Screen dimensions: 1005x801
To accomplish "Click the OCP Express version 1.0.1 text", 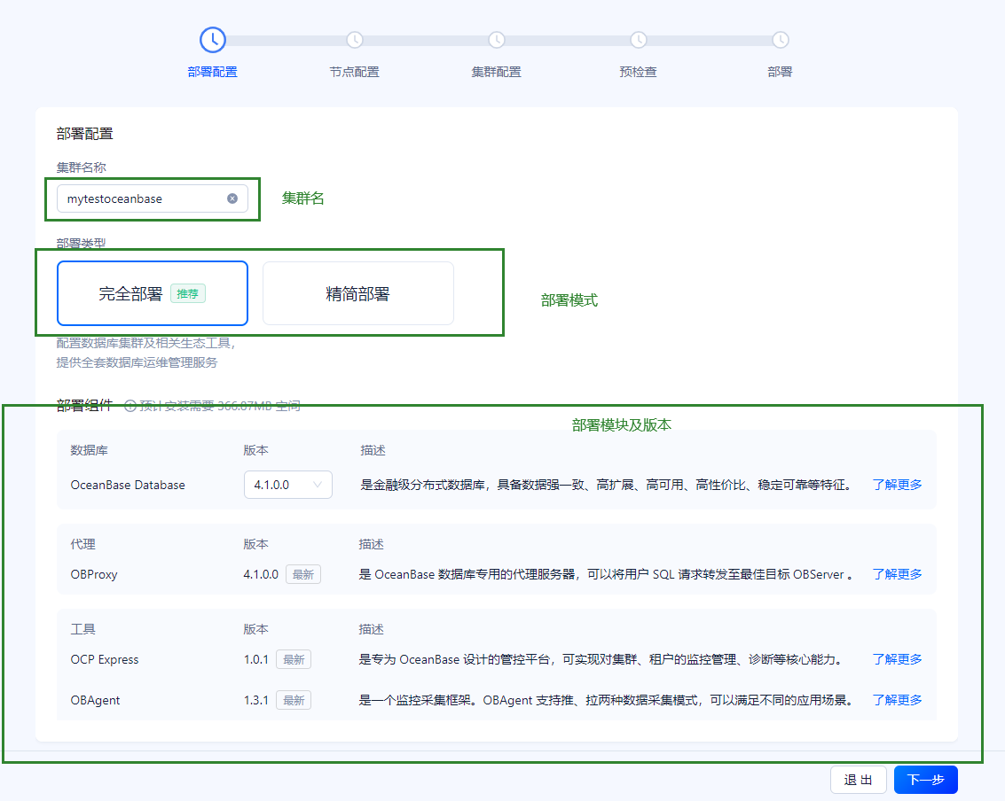I will coord(255,659).
